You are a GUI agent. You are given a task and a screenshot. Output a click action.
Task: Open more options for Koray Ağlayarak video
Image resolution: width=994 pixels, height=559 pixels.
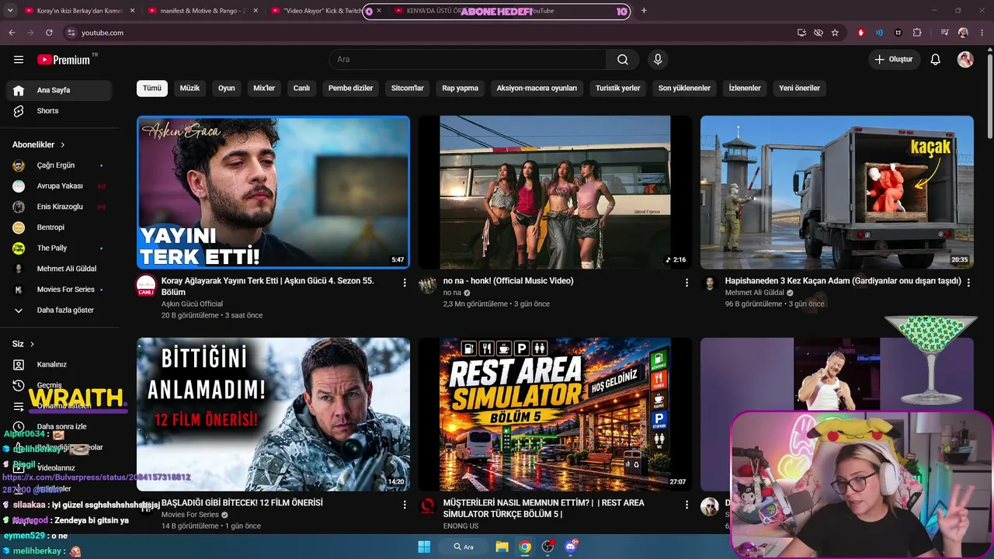pos(405,283)
